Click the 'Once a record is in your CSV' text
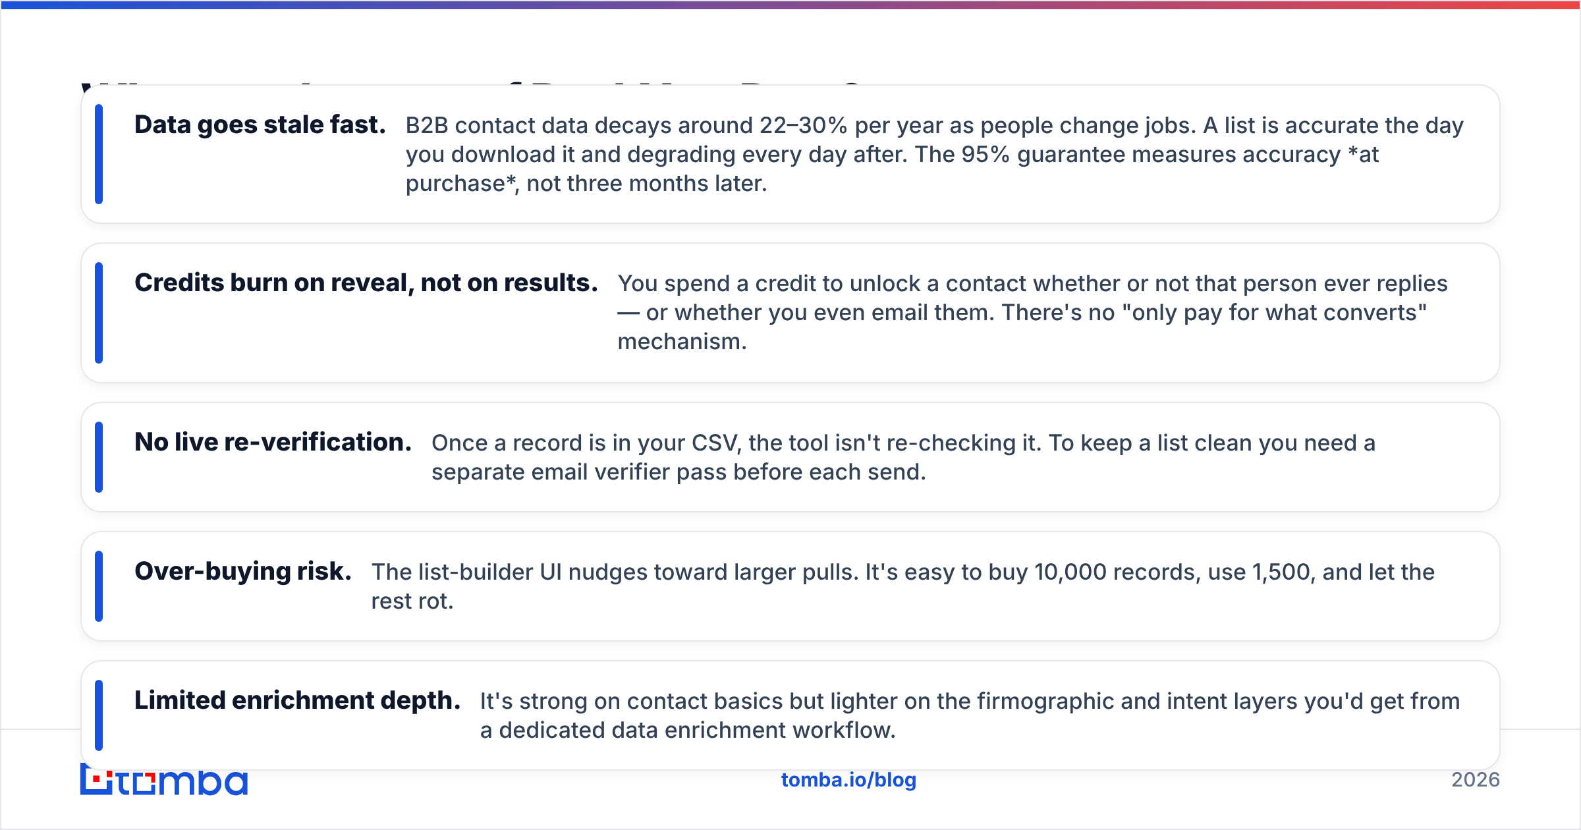 point(903,457)
